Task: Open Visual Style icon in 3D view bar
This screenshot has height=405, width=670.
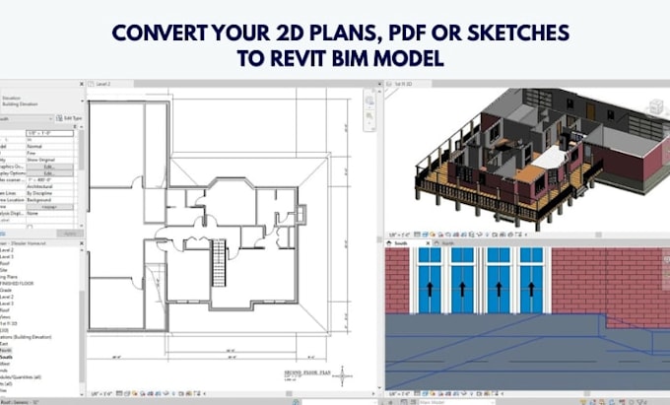Action: [x=426, y=235]
